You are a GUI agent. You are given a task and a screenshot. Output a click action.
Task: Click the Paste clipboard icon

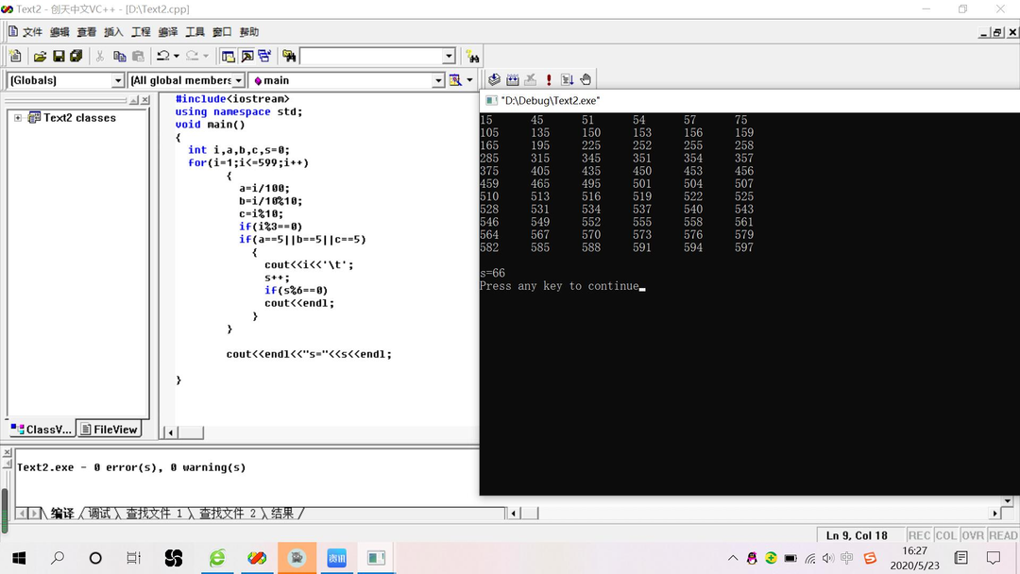coord(138,57)
